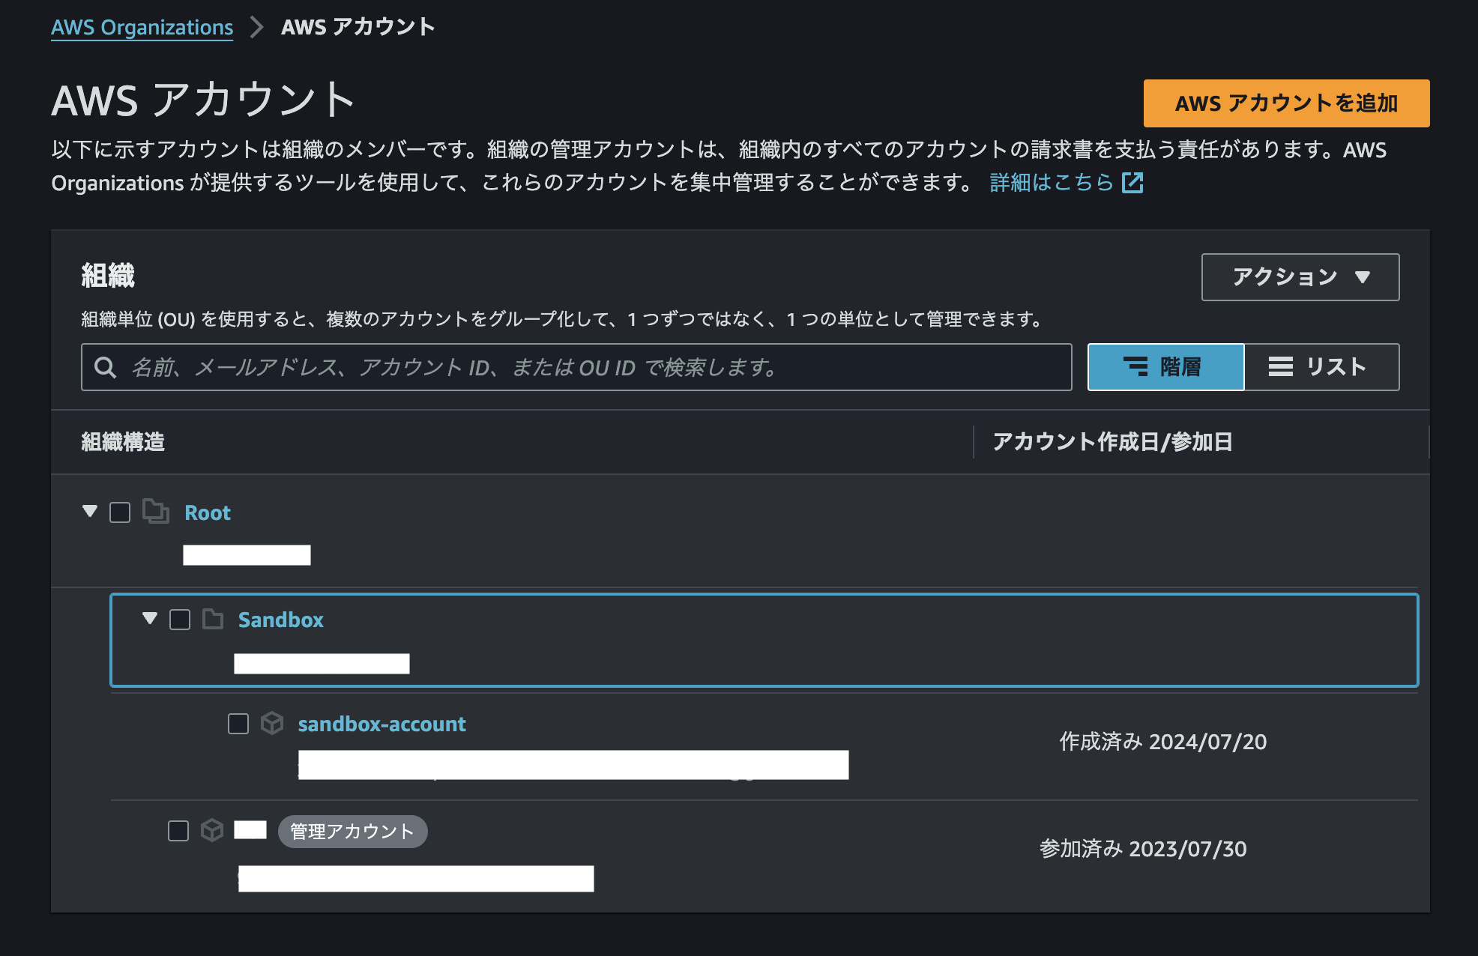
Task: Open the AWS Organizations breadcrumb link
Action: [142, 27]
